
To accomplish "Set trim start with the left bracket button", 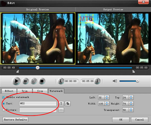I will pos(61,81).
